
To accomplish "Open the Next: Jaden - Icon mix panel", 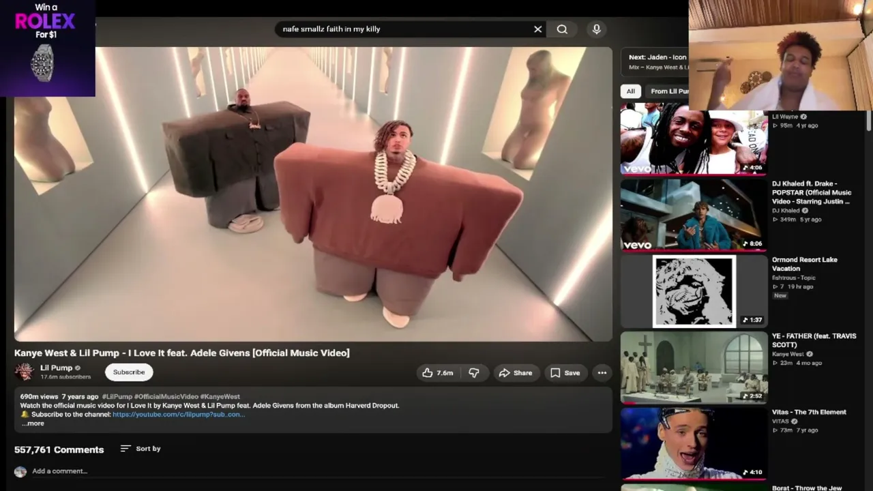I will tap(655, 62).
